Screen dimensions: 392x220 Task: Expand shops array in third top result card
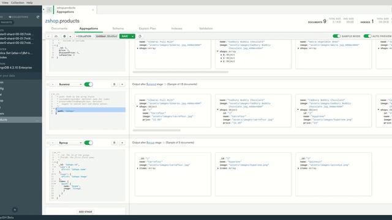[298, 48]
